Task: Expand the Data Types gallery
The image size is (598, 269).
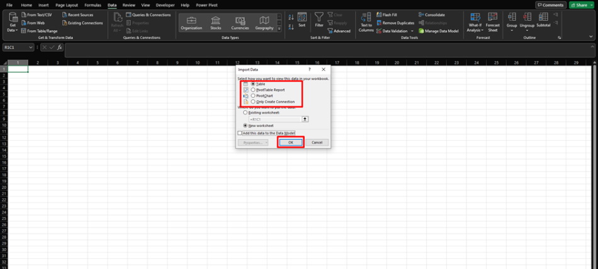Action: click(279, 29)
